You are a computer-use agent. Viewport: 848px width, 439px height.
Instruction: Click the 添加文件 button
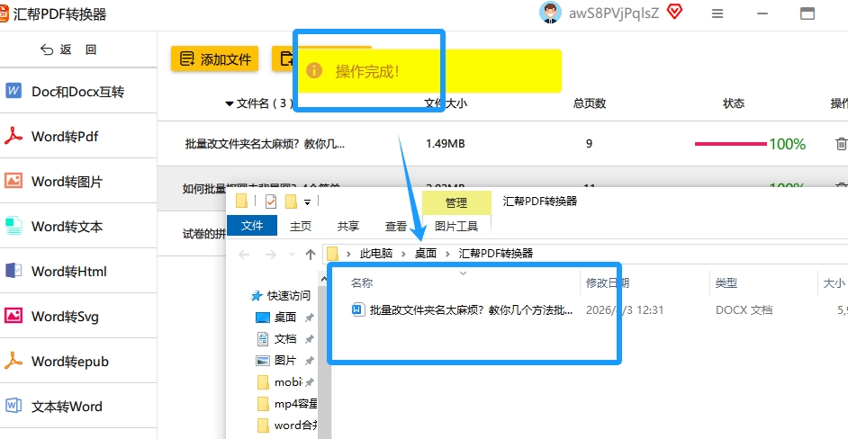coord(215,59)
